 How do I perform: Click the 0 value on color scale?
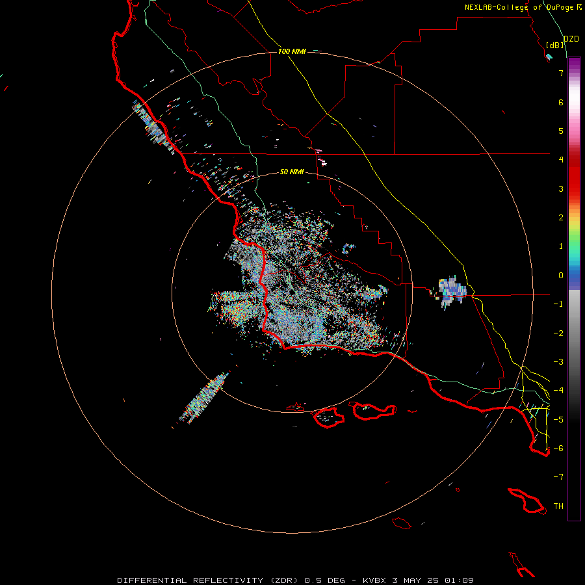[x=561, y=276]
